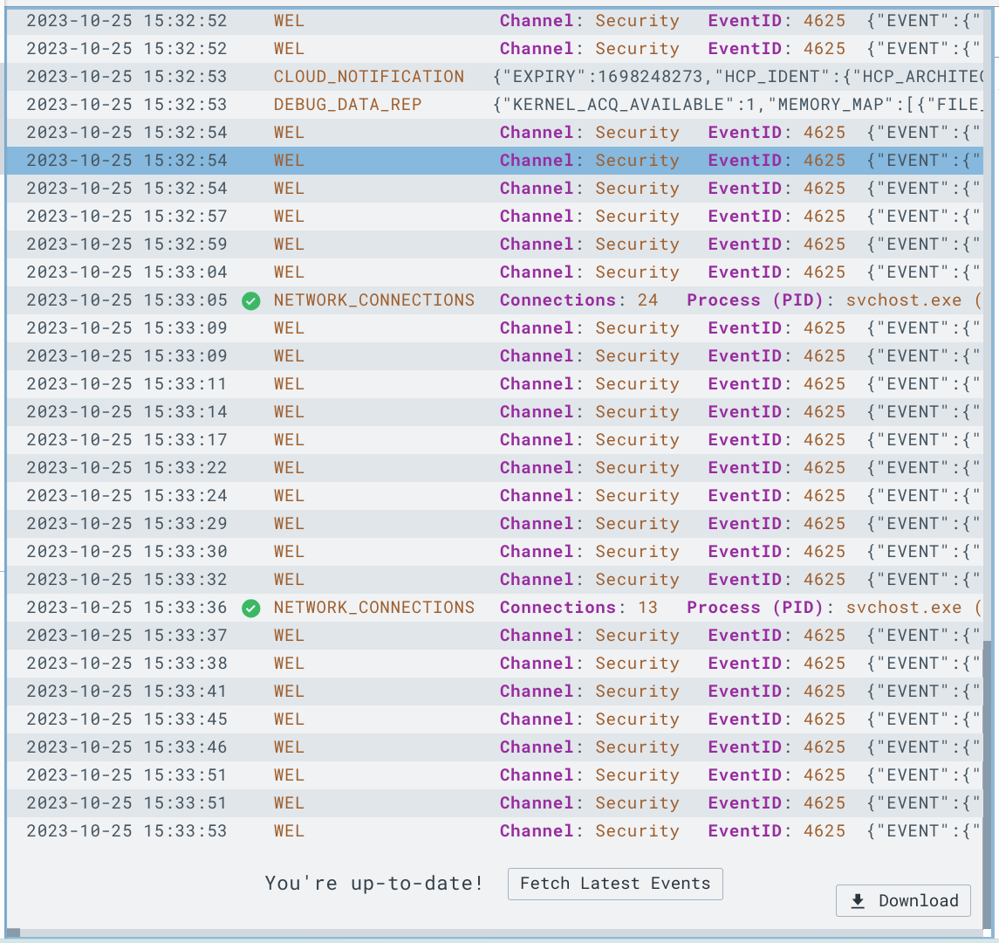The image size is (999, 943).
Task: Choose WEL event at 15:33:29
Action: (495, 524)
